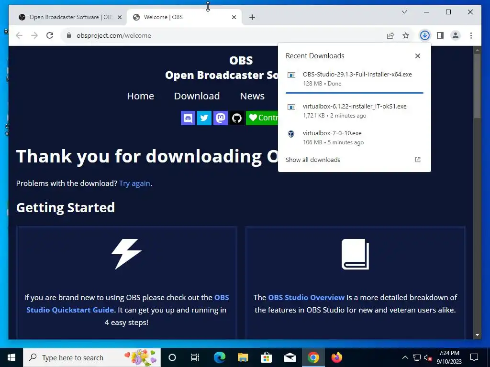Viewport: 490px width, 367px height.
Task: Open the notification center icon
Action: click(x=474, y=357)
